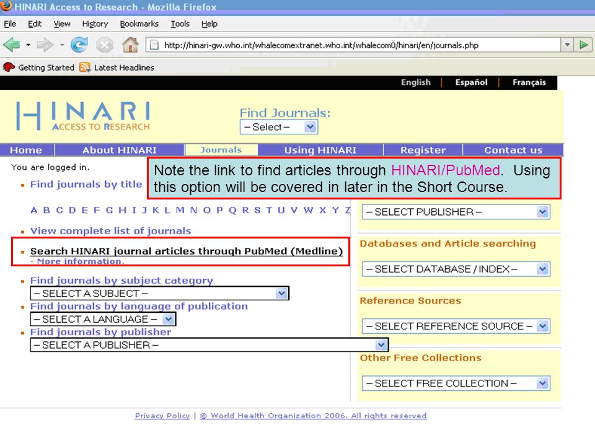Click the page icon in the address bar
Viewport: 595px width, 446px height.
click(154, 45)
